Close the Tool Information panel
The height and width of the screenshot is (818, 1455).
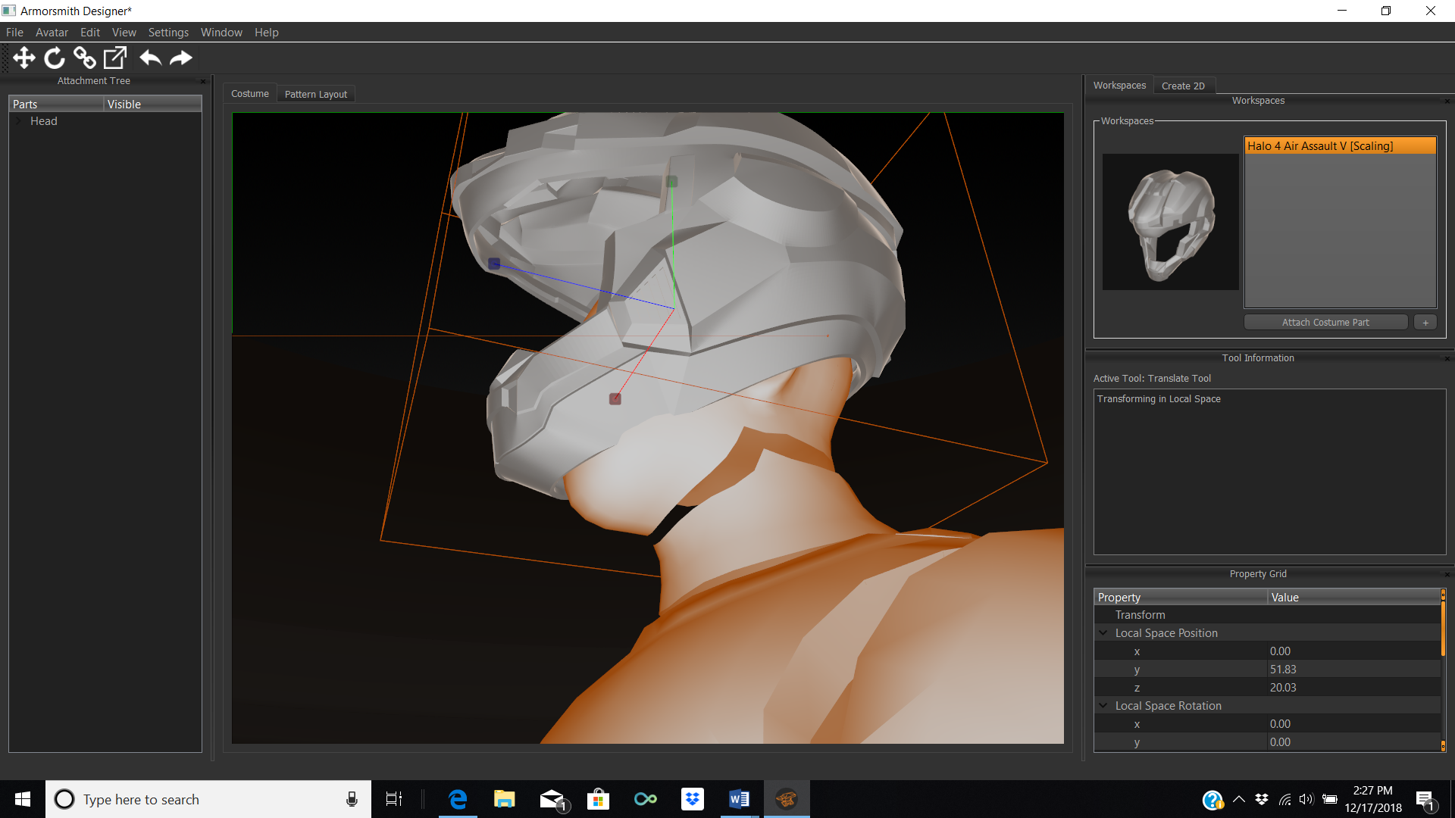1447,358
